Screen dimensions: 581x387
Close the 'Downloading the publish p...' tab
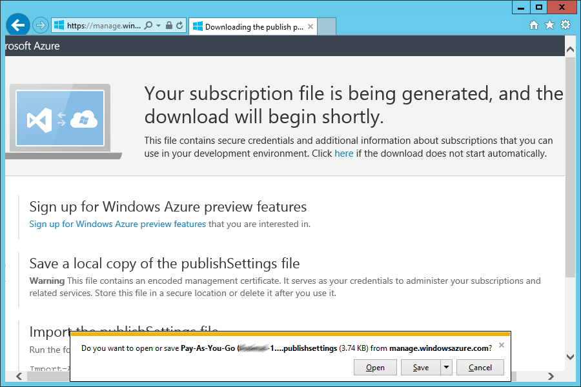pyautogui.click(x=311, y=26)
